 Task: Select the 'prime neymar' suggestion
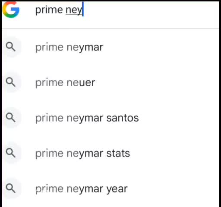(110, 47)
